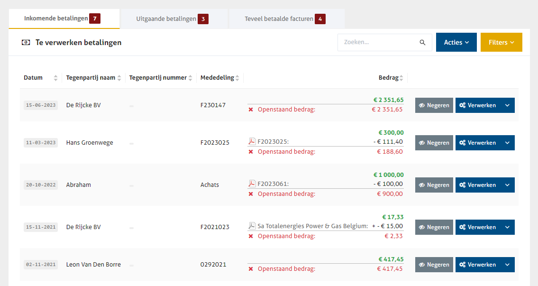Open PDF icon for invoice F2023061
This screenshot has width=538, height=286.
coord(252,184)
